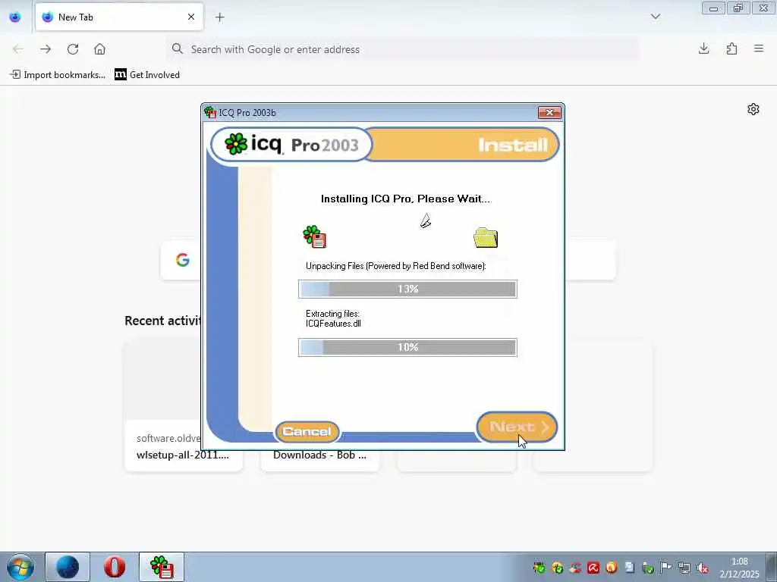Click the ICQ floppy disk source icon
Screen dimensions: 777x582
(315, 236)
